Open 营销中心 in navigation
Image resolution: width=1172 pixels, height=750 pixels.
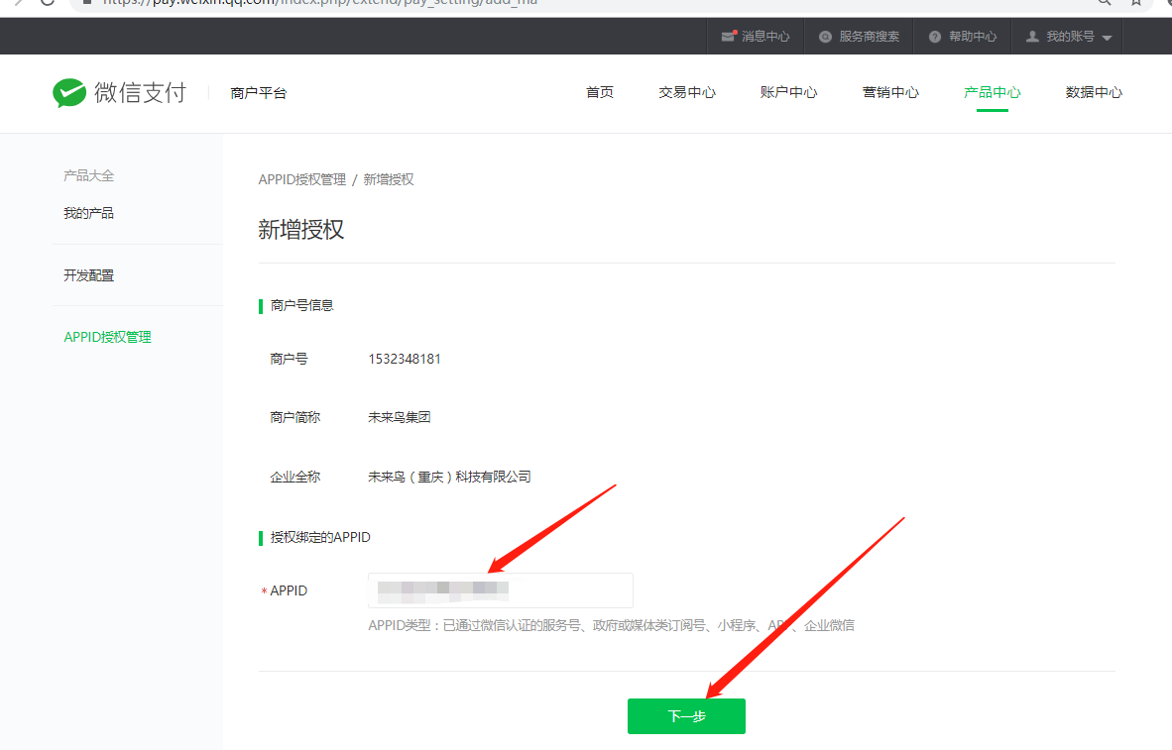[x=890, y=92]
